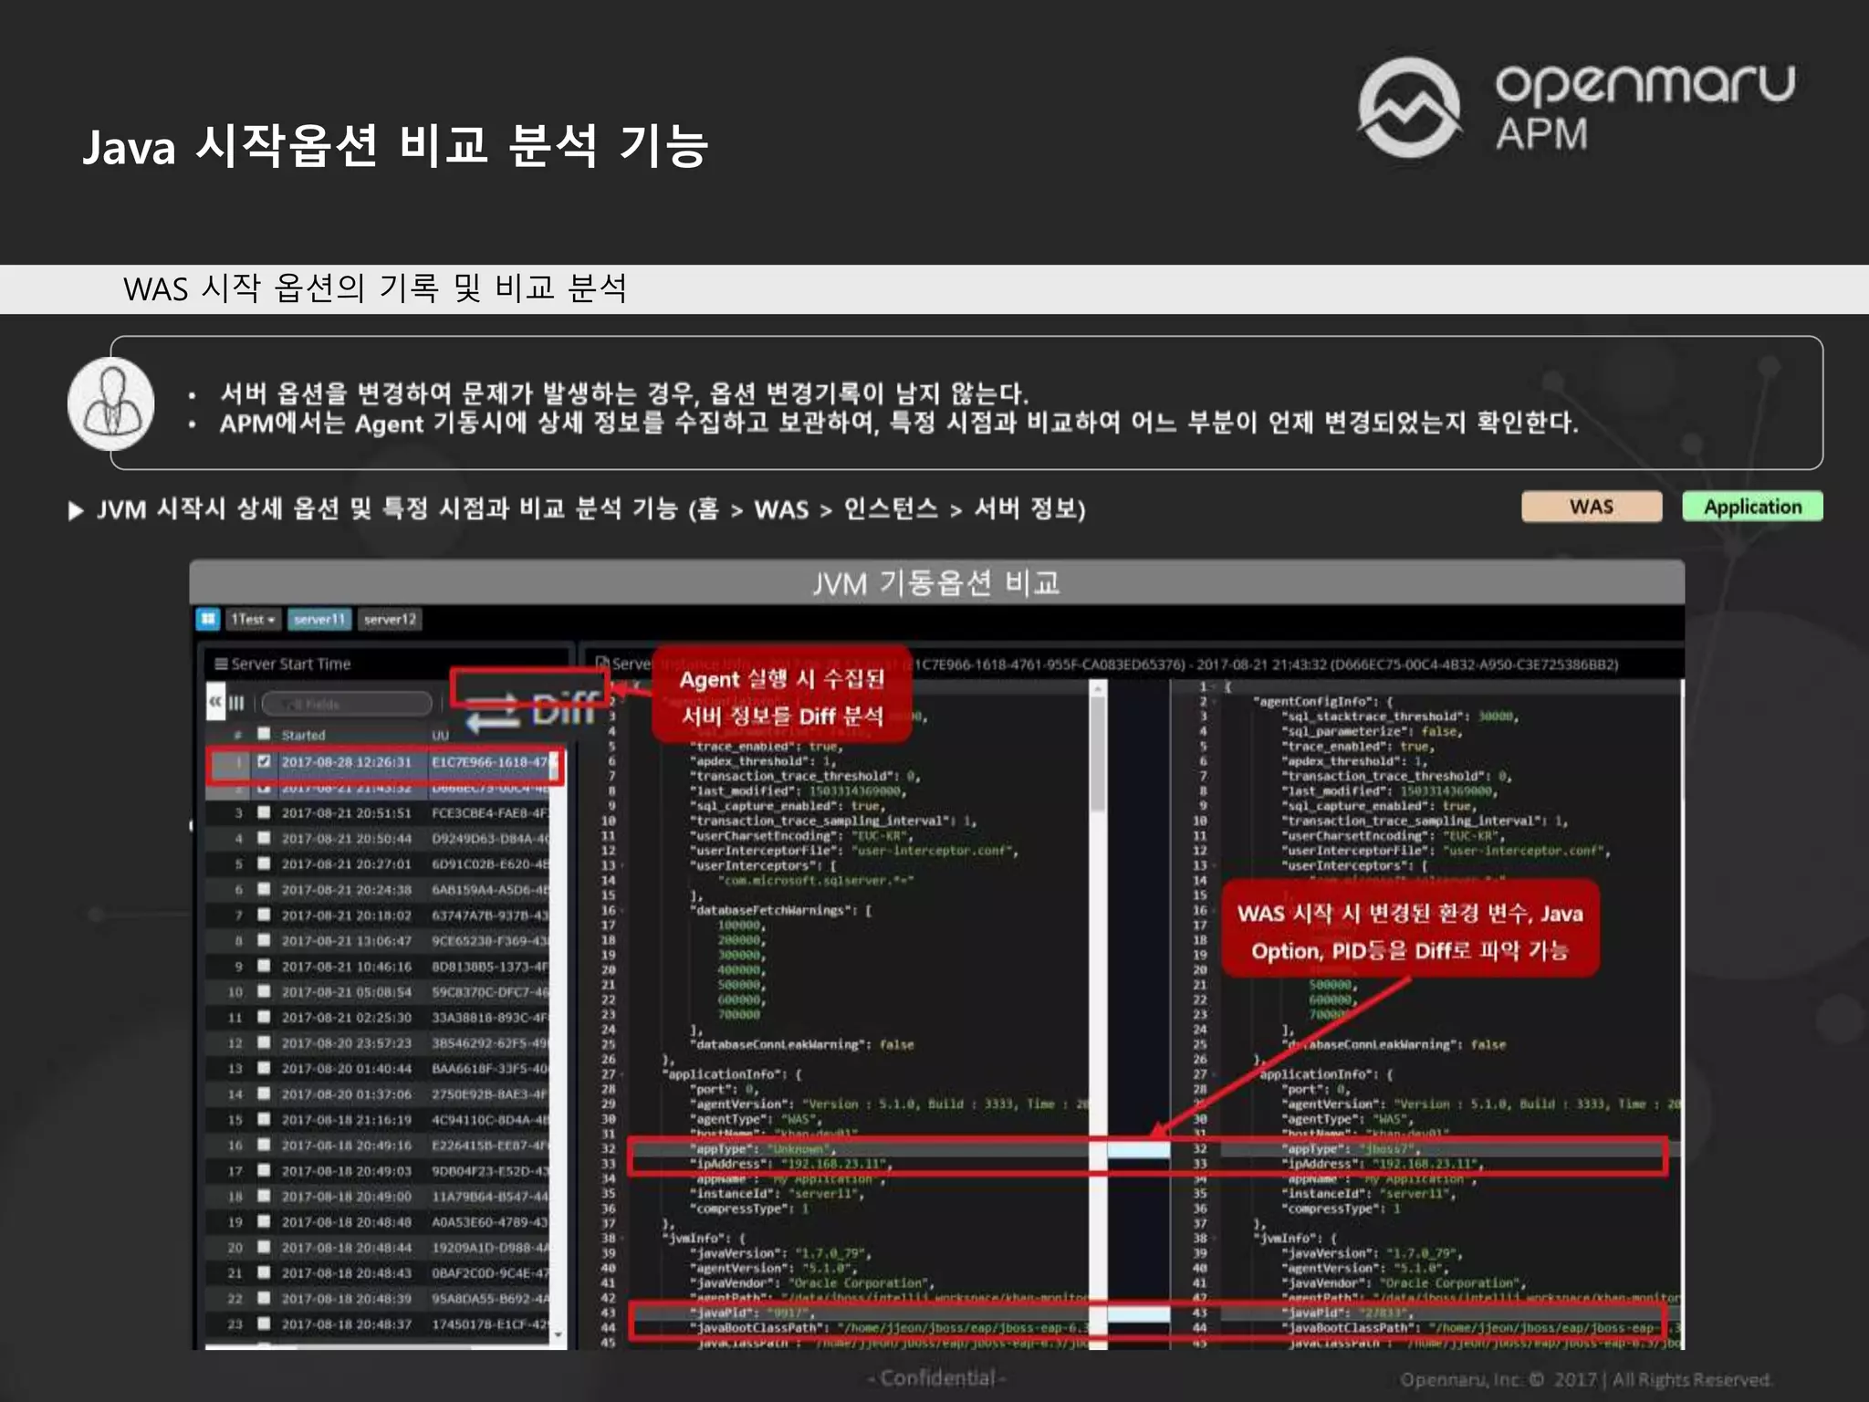Select the date cell 2017-08-20 01:40:44
This screenshot has height=1402, width=1869.
[x=346, y=1068]
